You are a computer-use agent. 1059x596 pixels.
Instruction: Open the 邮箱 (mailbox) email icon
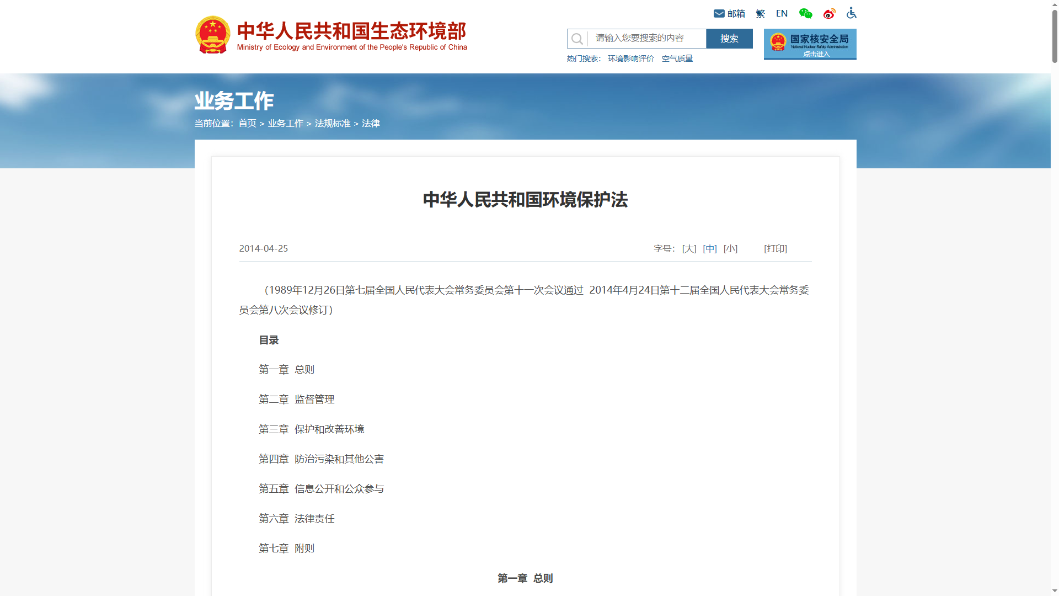720,13
